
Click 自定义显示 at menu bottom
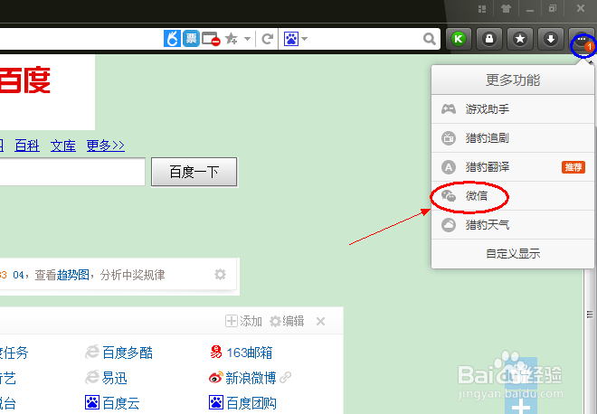[513, 253]
